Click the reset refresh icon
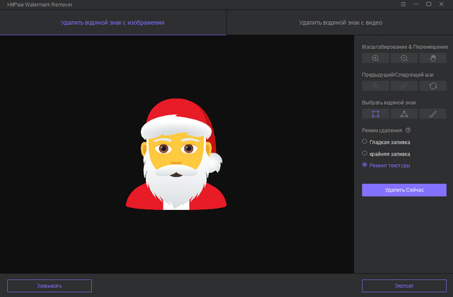This screenshot has height=297, width=453. pyautogui.click(x=432, y=86)
